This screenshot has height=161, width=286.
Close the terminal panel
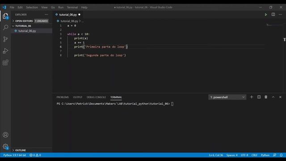coord(280,97)
